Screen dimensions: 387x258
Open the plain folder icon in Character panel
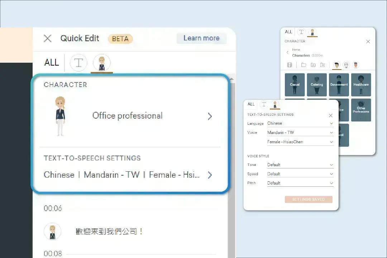304,65
